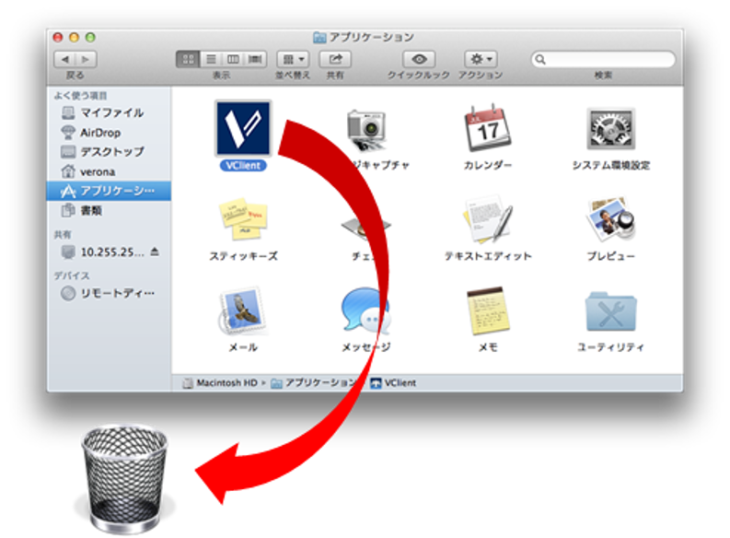Viewport: 730px width, 538px height.
Task: Click the テキストエディット label
Action: point(488,256)
